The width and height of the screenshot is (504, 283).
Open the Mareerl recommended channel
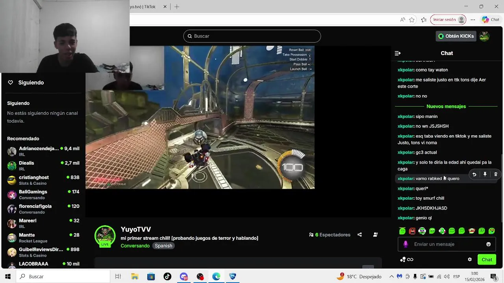43,223
